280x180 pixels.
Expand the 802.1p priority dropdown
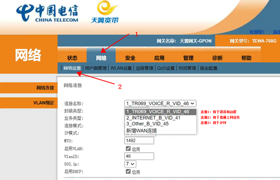pyautogui.click(x=130, y=164)
